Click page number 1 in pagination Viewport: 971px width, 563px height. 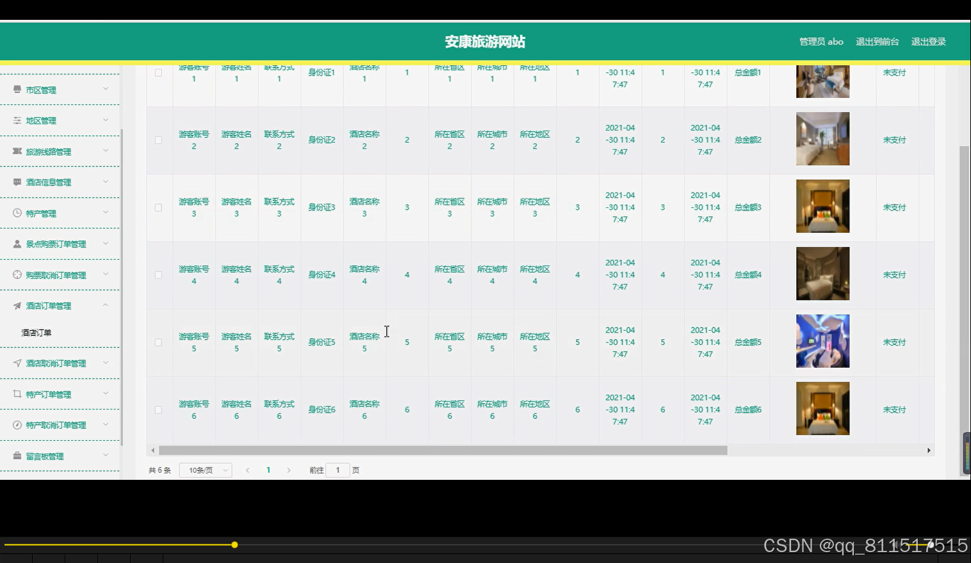coord(268,470)
